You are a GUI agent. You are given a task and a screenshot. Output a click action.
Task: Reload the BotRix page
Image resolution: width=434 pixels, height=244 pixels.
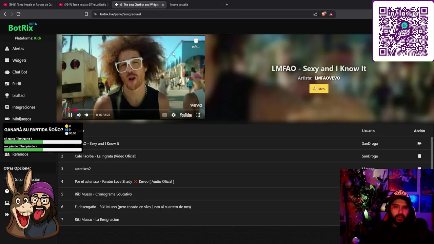pos(19,14)
